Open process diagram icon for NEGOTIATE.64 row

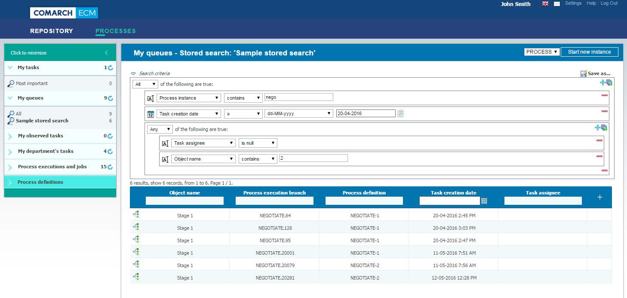point(136,215)
